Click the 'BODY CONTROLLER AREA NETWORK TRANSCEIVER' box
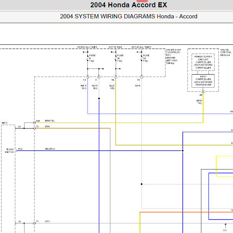The width and height of the screenshot is (233, 233). (203, 81)
